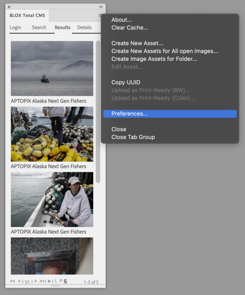This screenshot has width=245, height=295.
Task: Select the yellow buoys fishing net thumbnail
Action: (52, 134)
